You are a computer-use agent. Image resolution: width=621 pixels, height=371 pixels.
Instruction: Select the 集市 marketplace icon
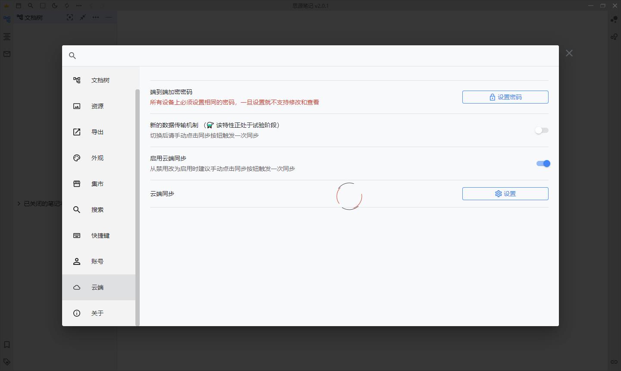77,184
